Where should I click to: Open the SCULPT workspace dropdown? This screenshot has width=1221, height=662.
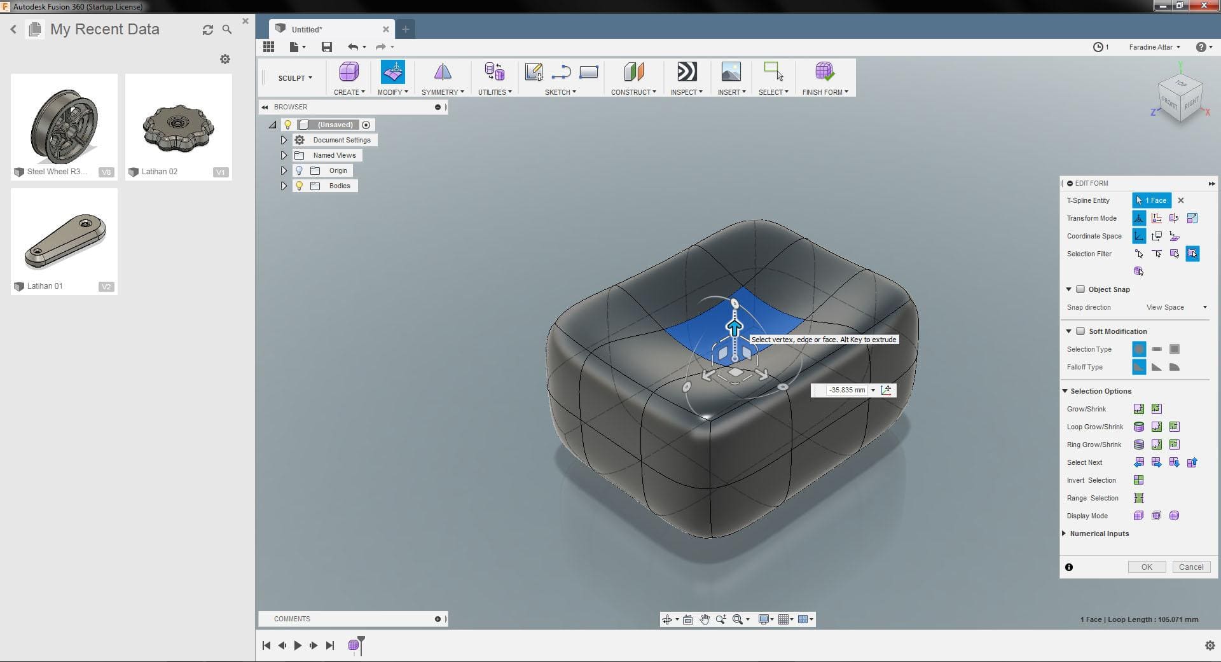[295, 78]
